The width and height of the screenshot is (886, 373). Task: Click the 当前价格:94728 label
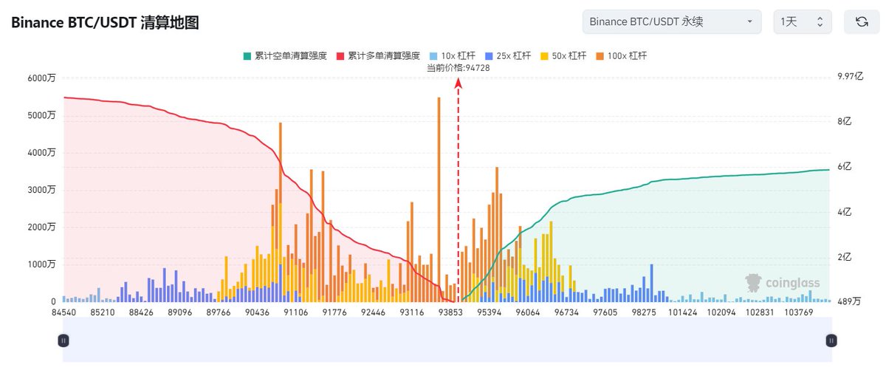(459, 68)
